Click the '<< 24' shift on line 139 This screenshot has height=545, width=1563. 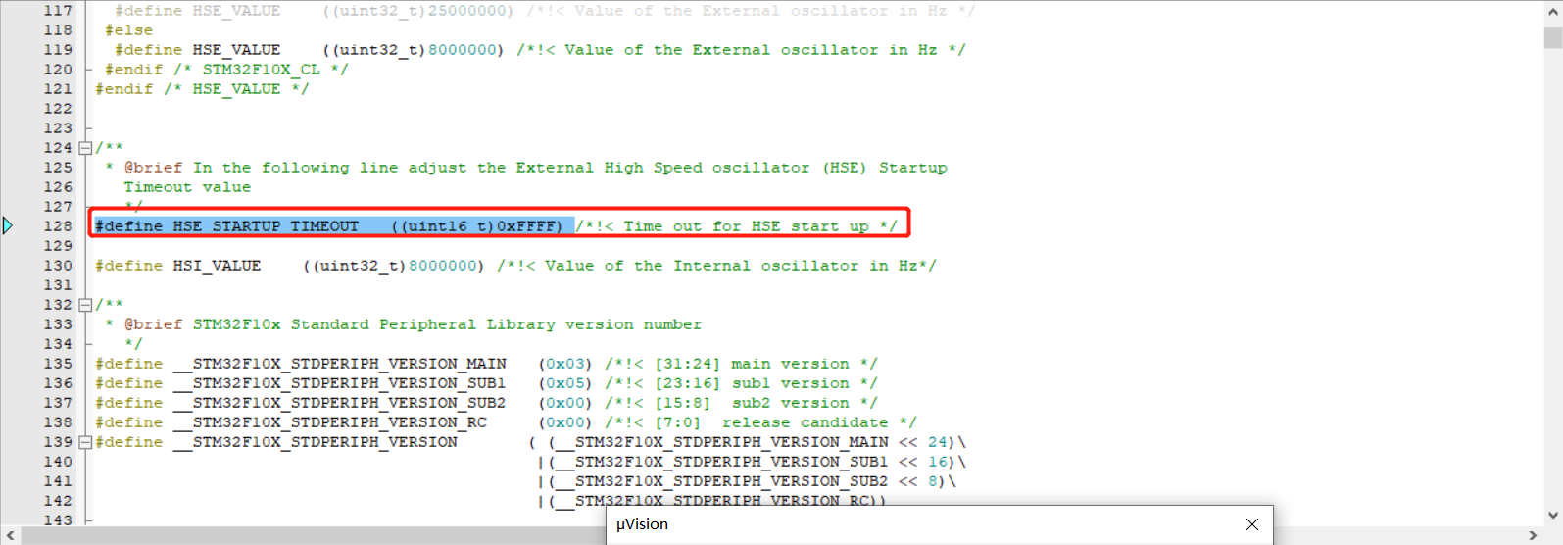tap(923, 442)
